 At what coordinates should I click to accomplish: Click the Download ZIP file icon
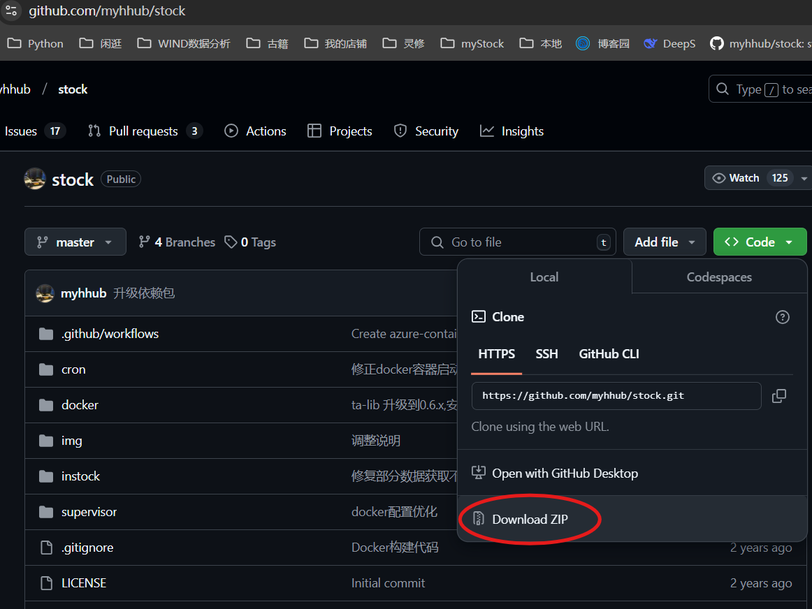tap(479, 518)
